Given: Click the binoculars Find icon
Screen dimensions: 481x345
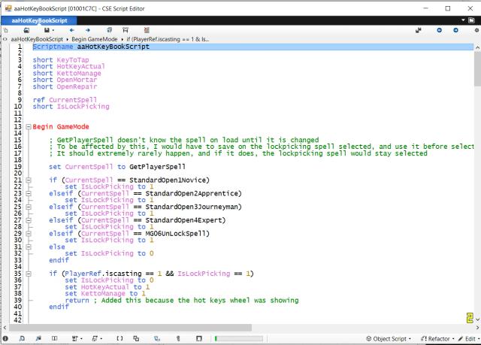Looking at the screenshot, I should point(126,30).
